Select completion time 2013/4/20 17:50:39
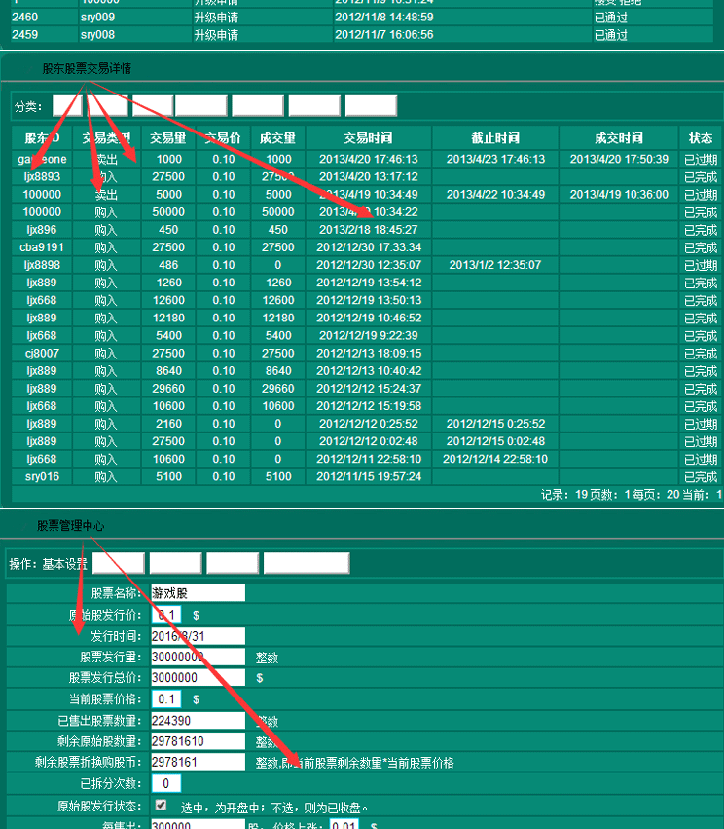724x829 pixels. tap(619, 159)
